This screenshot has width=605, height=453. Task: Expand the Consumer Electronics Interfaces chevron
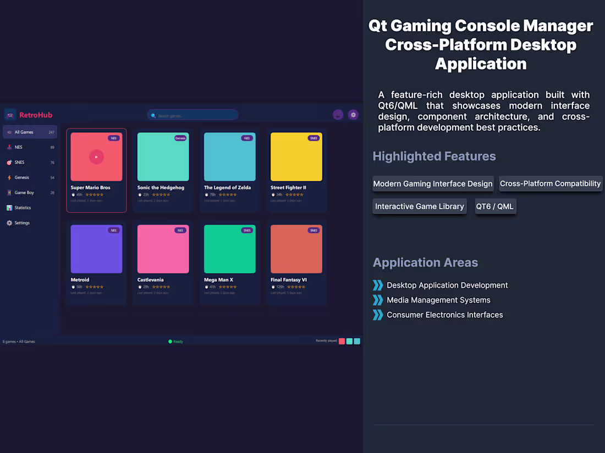pyautogui.click(x=377, y=315)
